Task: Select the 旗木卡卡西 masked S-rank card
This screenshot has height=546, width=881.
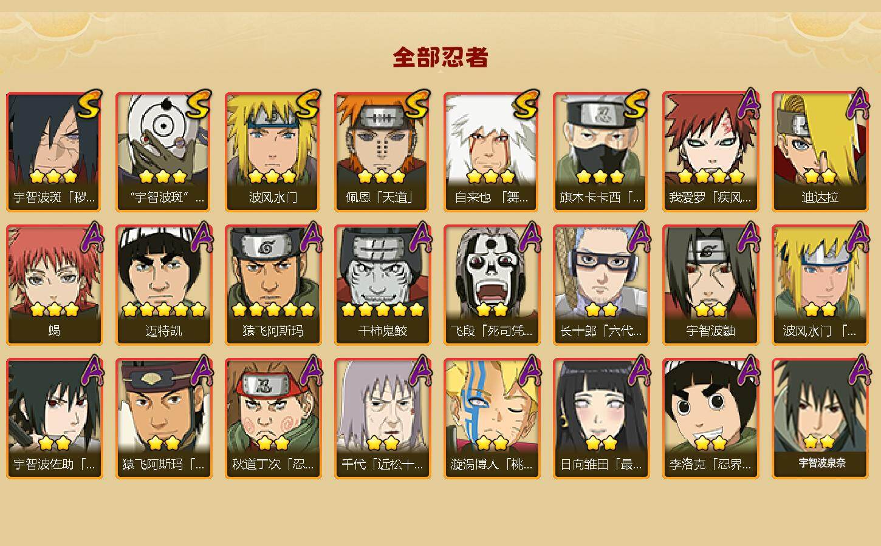Action: coord(601,152)
